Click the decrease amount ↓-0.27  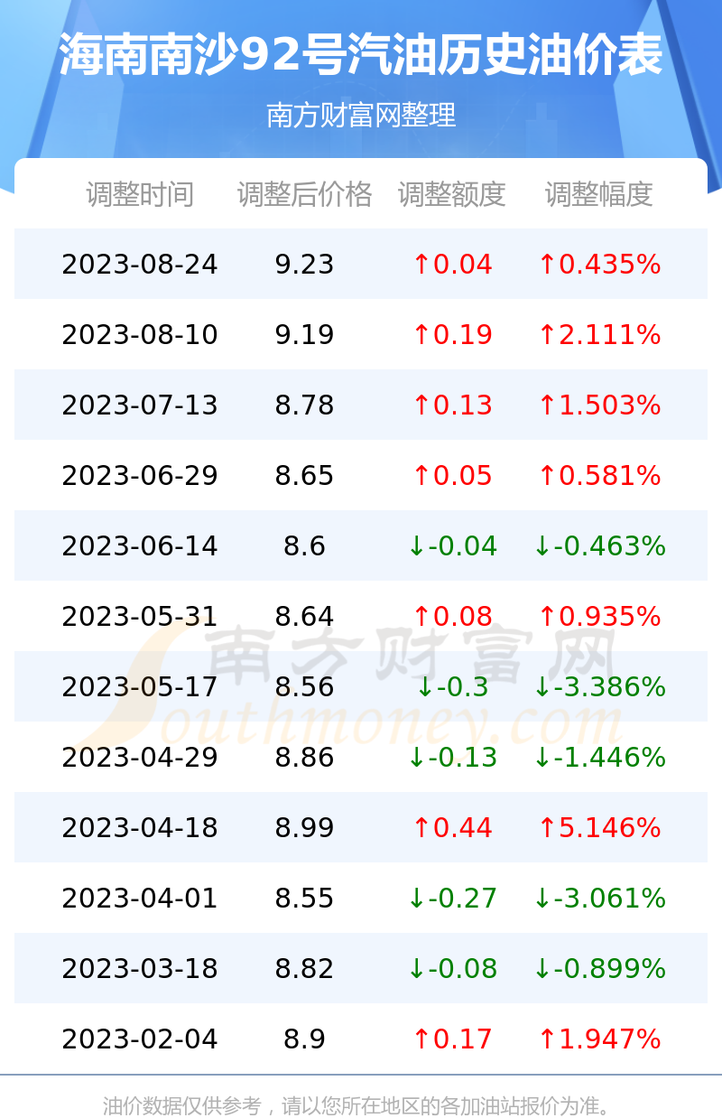[452, 899]
